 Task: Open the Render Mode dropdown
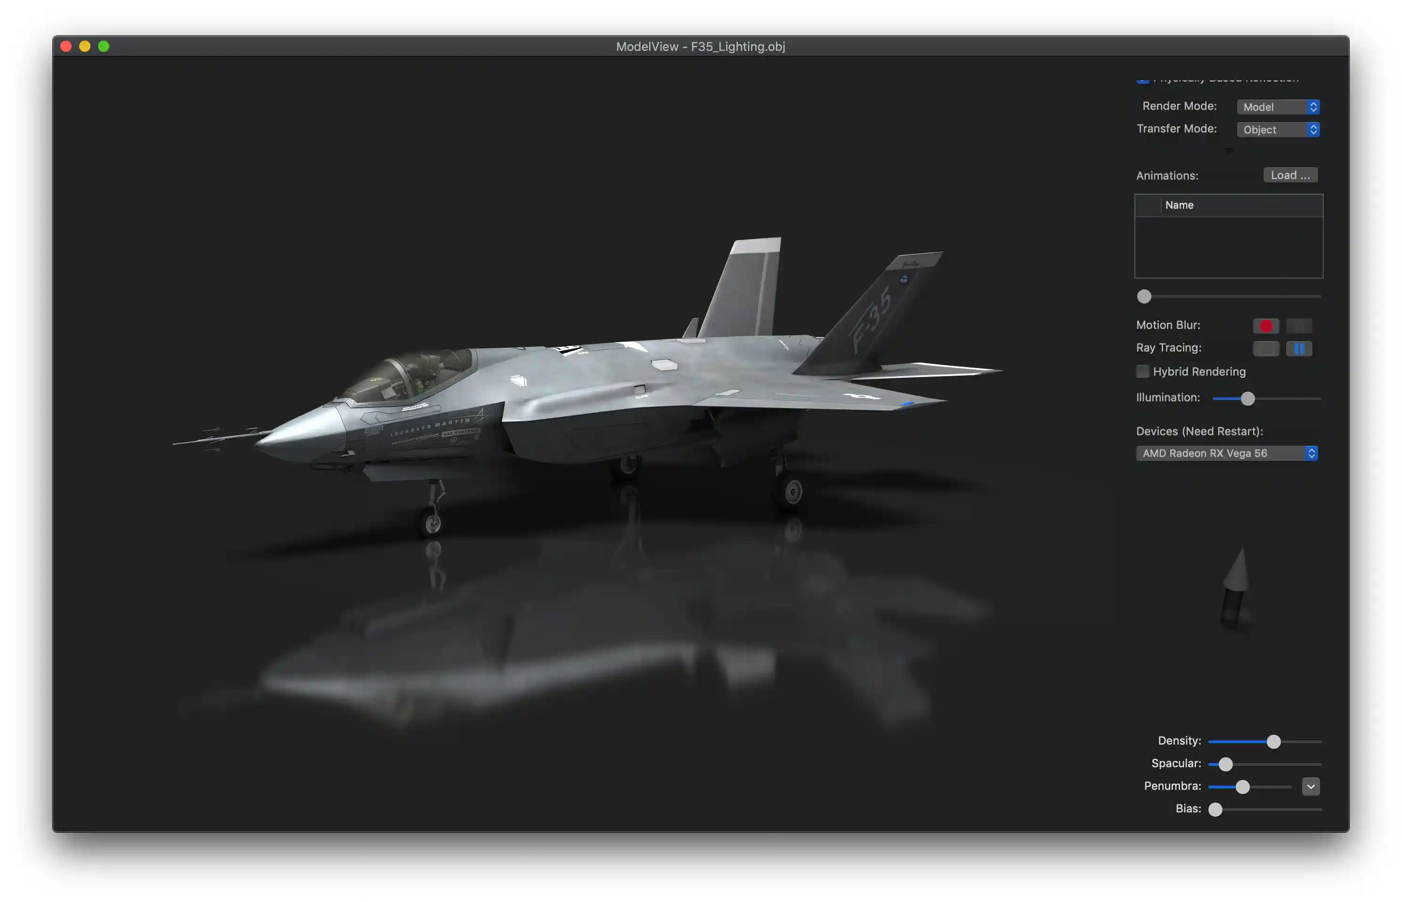tap(1277, 107)
